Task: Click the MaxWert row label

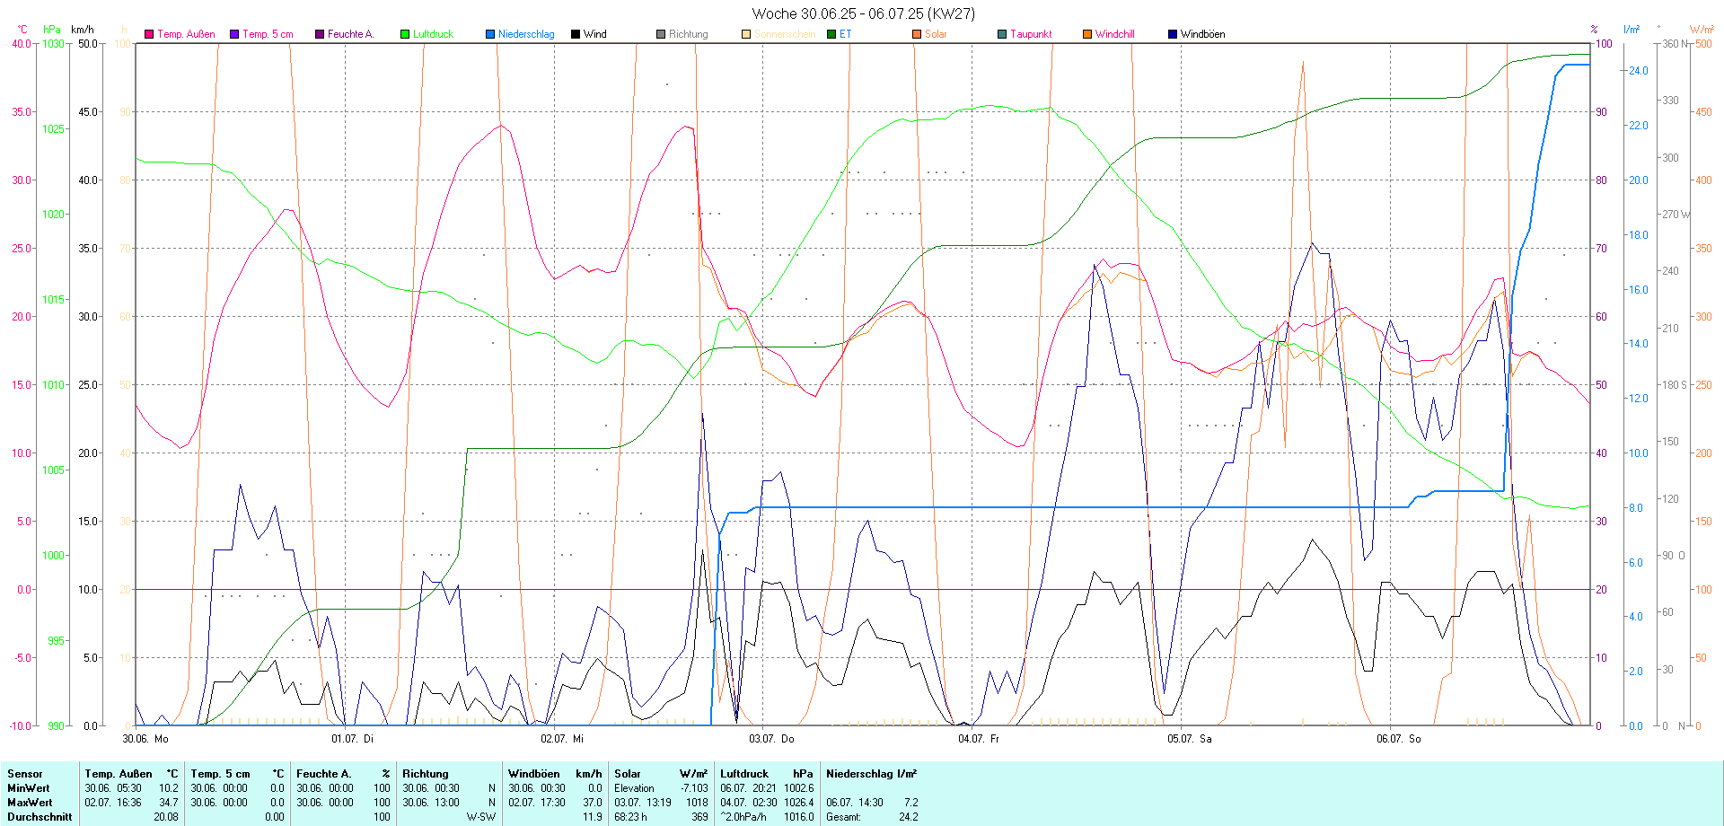Action: [x=30, y=803]
